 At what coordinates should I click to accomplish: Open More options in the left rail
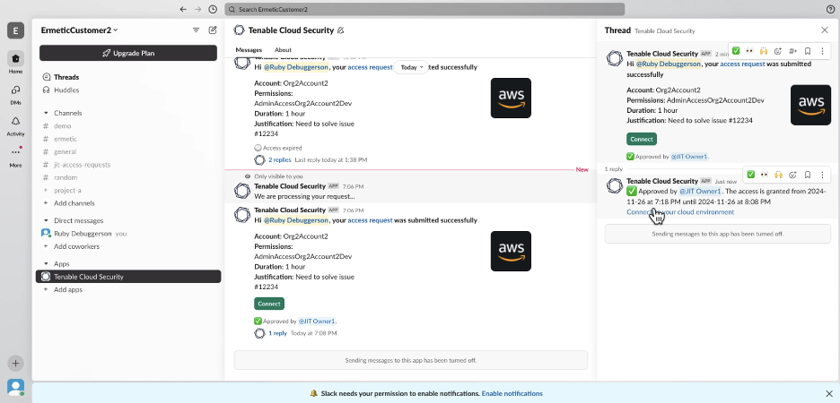(15, 157)
